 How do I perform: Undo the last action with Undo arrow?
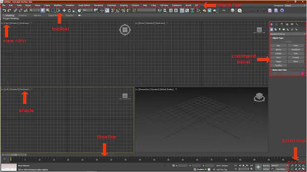(x=4, y=11)
